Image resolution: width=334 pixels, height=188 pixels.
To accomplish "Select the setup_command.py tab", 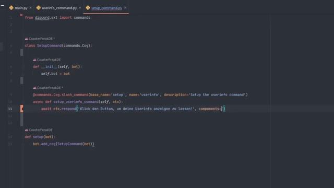I will tap(106, 8).
